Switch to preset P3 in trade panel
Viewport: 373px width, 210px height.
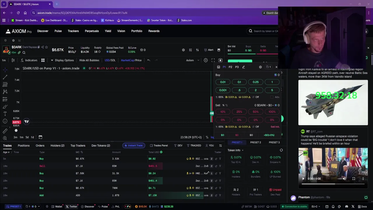(x=237, y=67)
